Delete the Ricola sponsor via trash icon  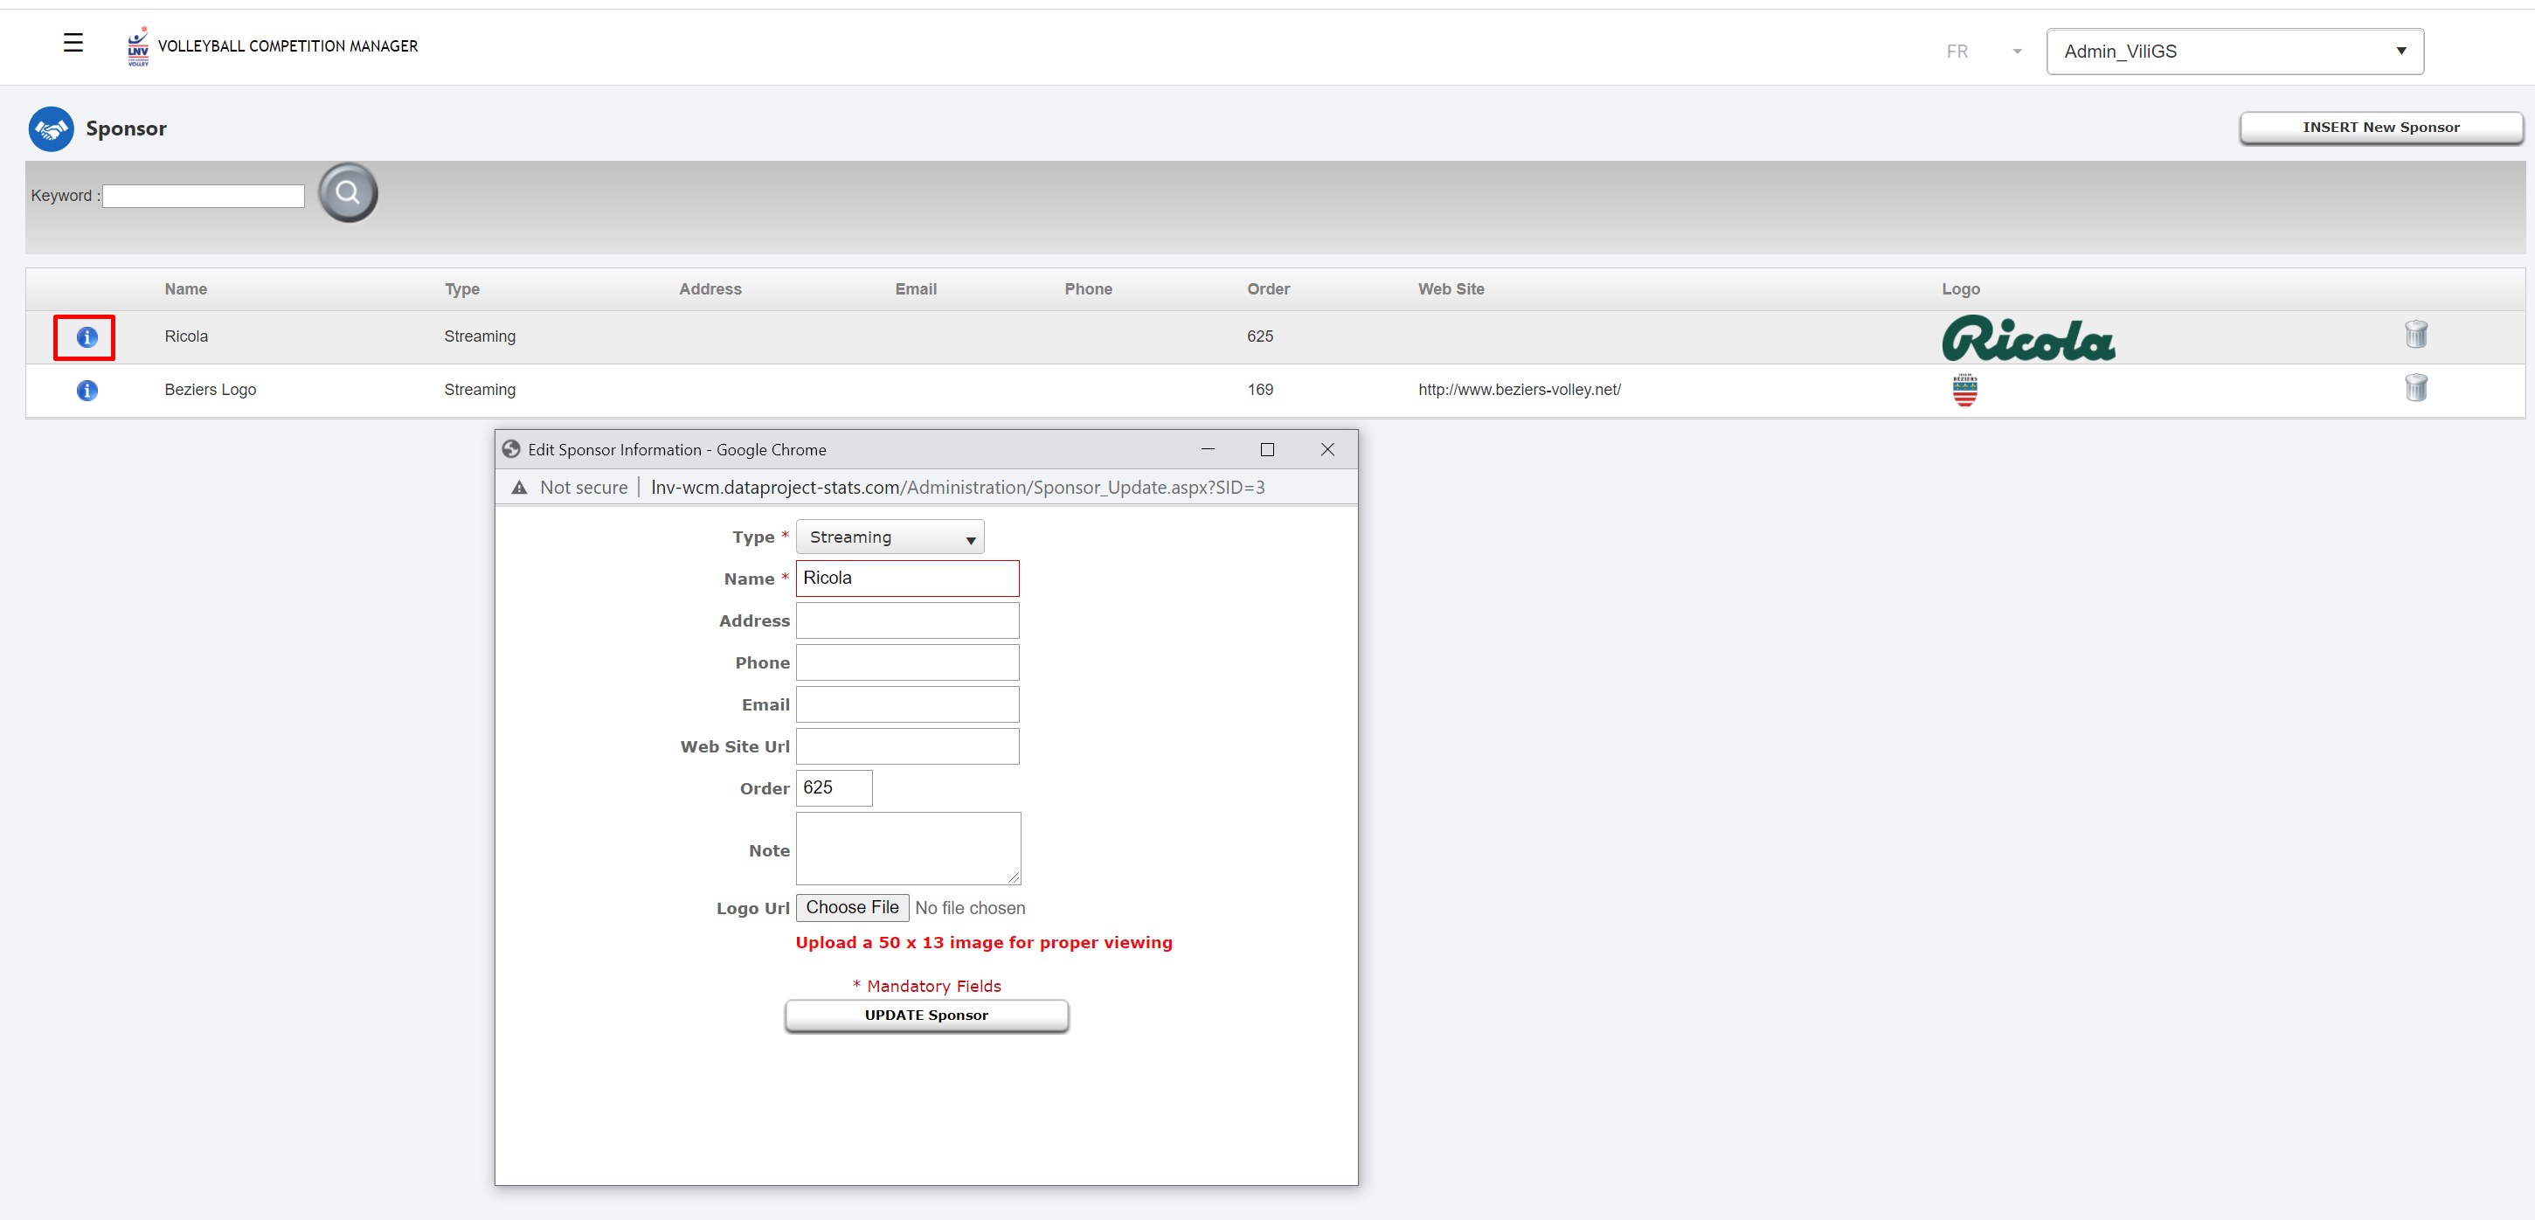click(2416, 335)
